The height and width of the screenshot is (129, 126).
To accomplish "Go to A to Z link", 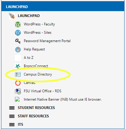I will click(29, 58).
